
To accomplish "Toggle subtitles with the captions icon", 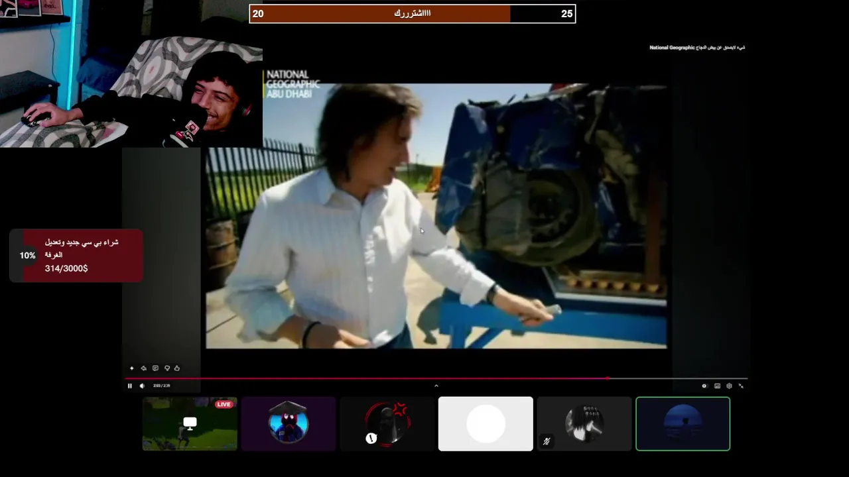I will 717,386.
